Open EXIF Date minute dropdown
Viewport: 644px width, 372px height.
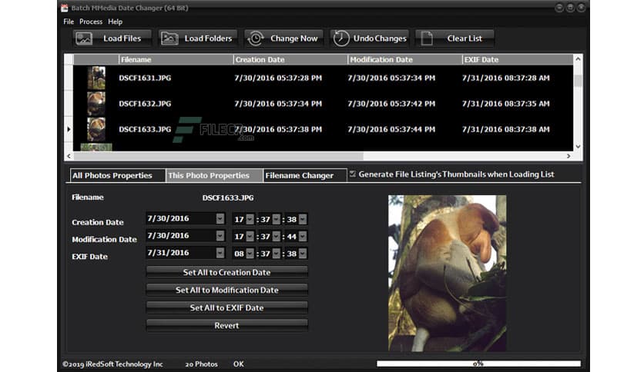pyautogui.click(x=277, y=254)
